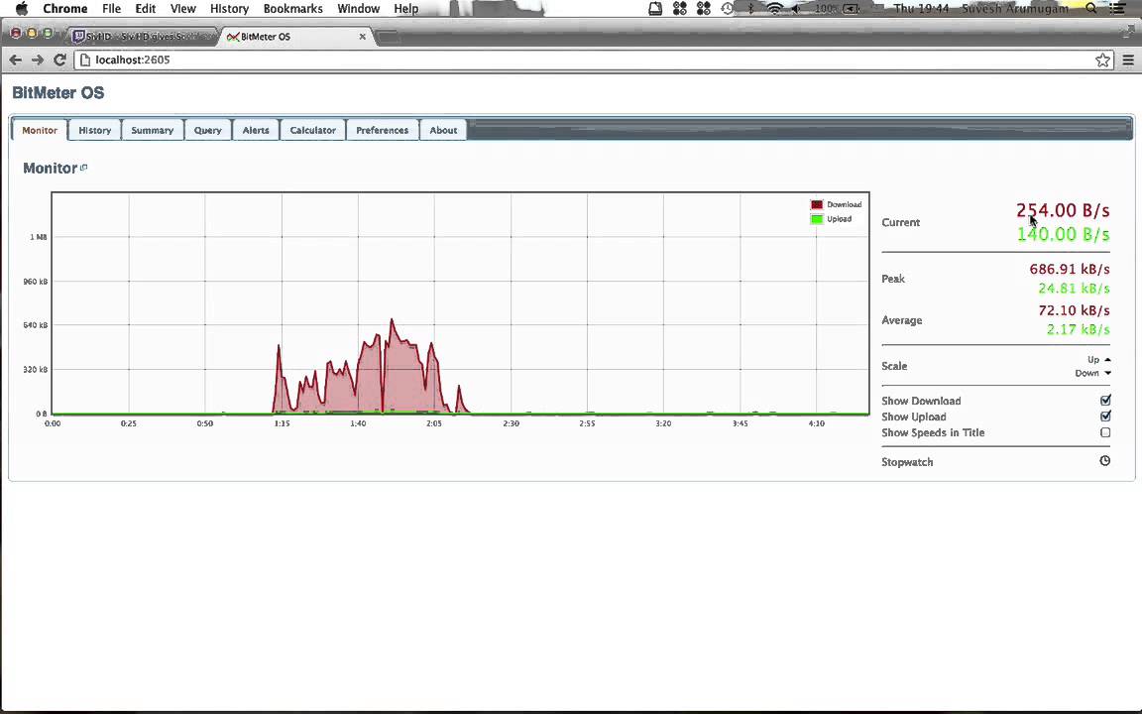Open the Bookmarks menu
The height and width of the screenshot is (714, 1142).
292,9
